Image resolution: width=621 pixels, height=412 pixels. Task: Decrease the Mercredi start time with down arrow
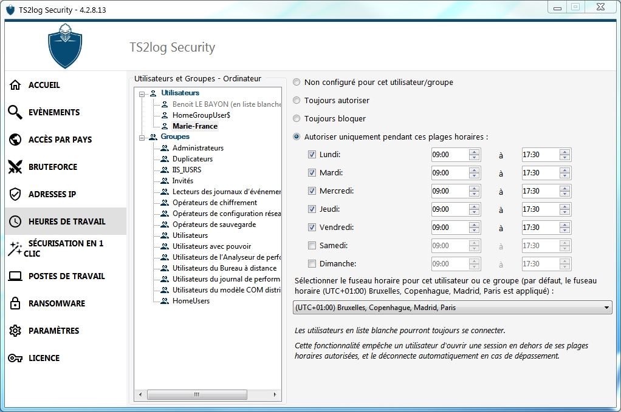click(474, 194)
